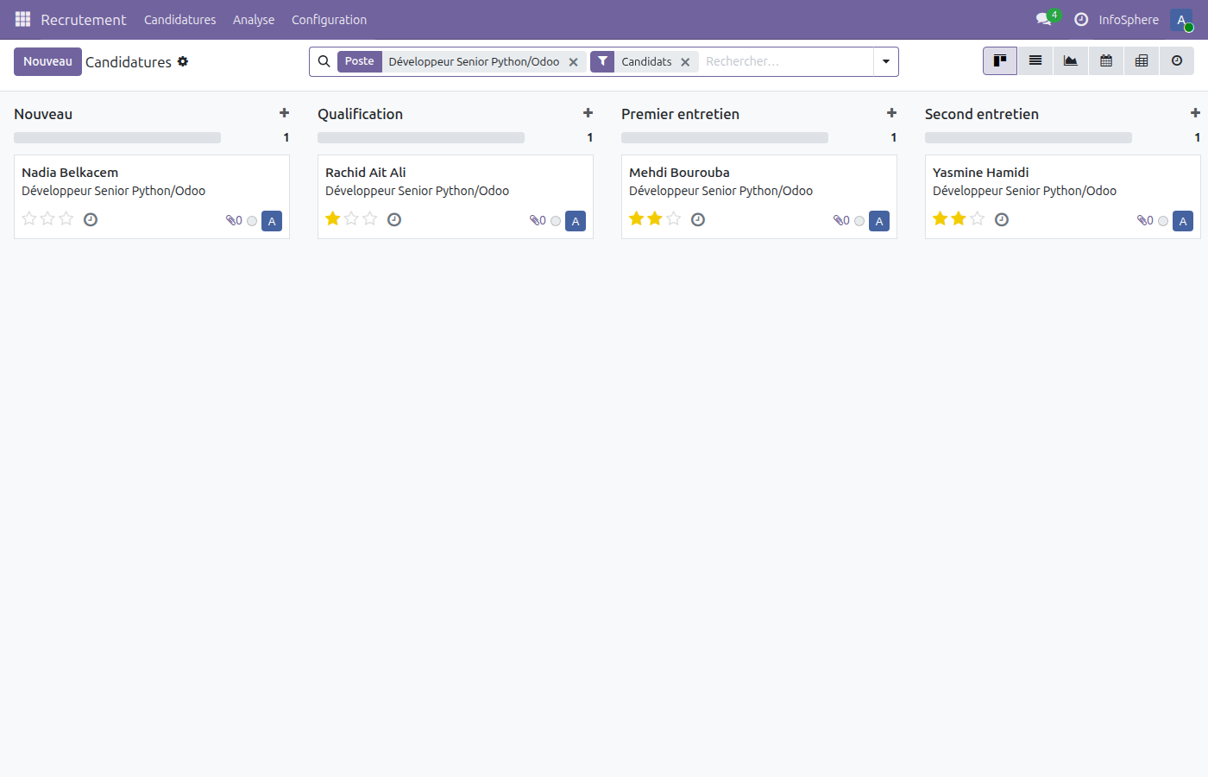Show the Activity view
This screenshot has width=1208, height=777.
[x=1176, y=60]
